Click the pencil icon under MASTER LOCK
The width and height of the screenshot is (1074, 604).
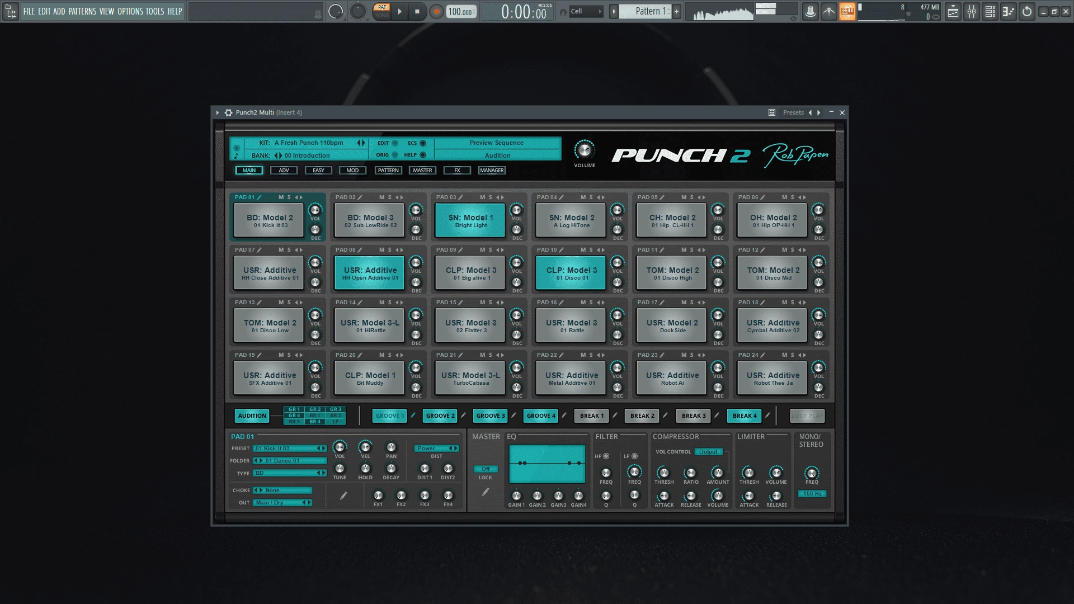tap(486, 492)
